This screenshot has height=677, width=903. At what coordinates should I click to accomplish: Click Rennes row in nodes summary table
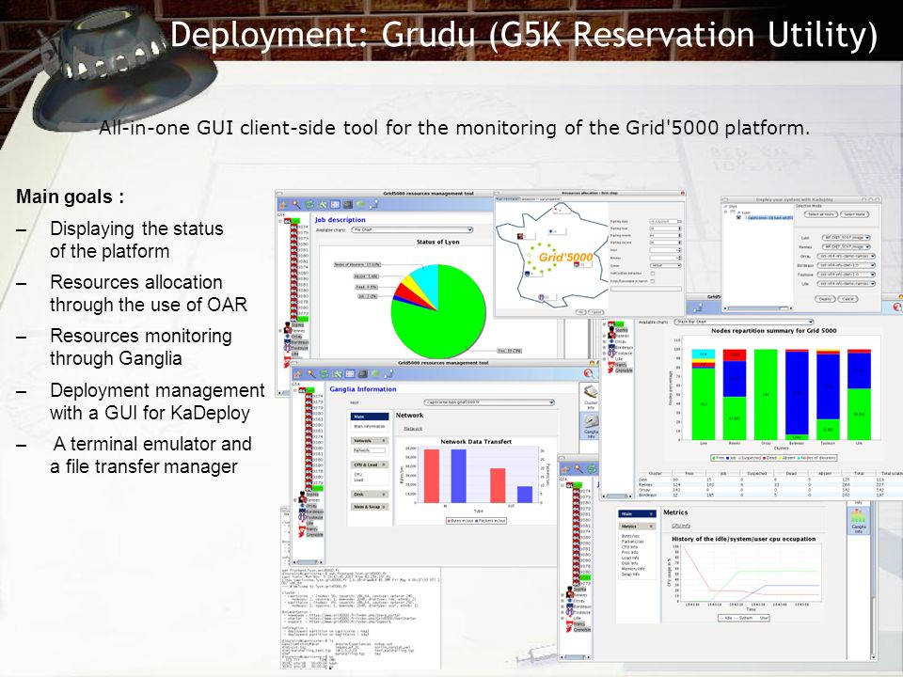(770, 485)
